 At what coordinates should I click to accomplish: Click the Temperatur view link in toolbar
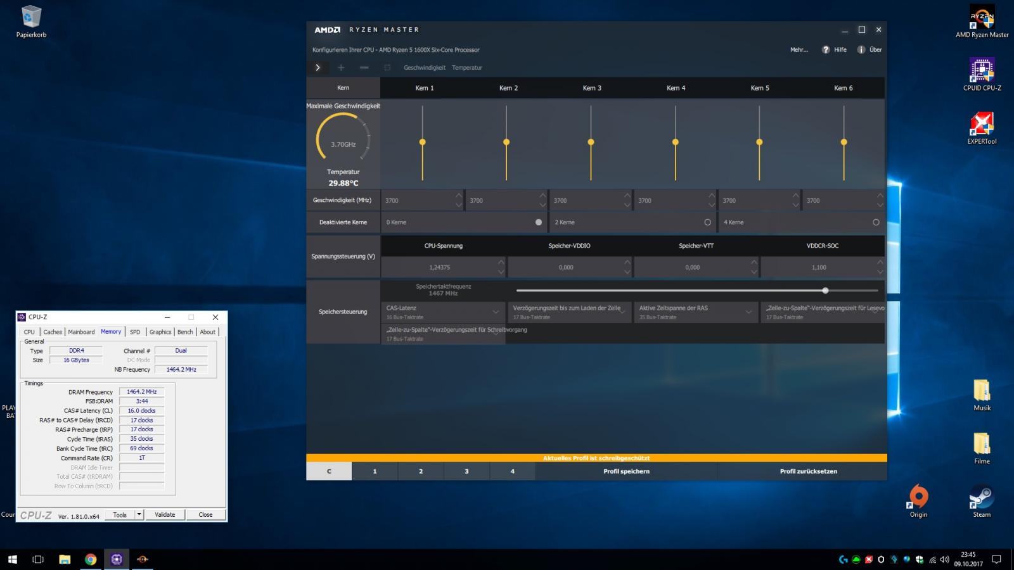coord(467,68)
